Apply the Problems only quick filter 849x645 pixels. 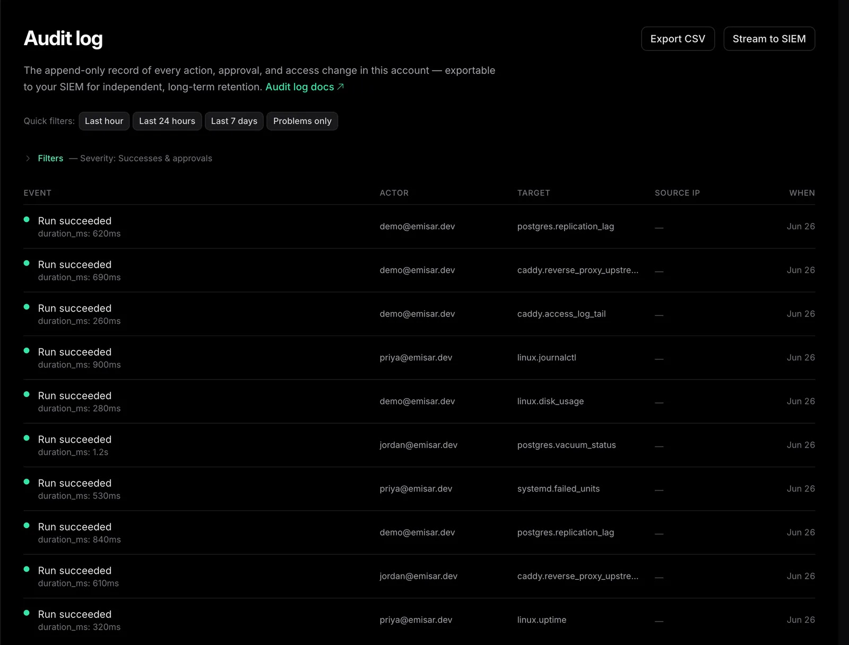tap(302, 121)
